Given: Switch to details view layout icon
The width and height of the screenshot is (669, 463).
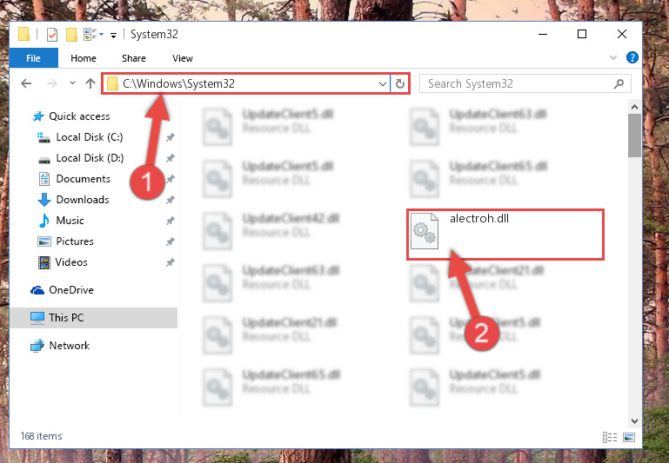Looking at the screenshot, I should coord(609,437).
